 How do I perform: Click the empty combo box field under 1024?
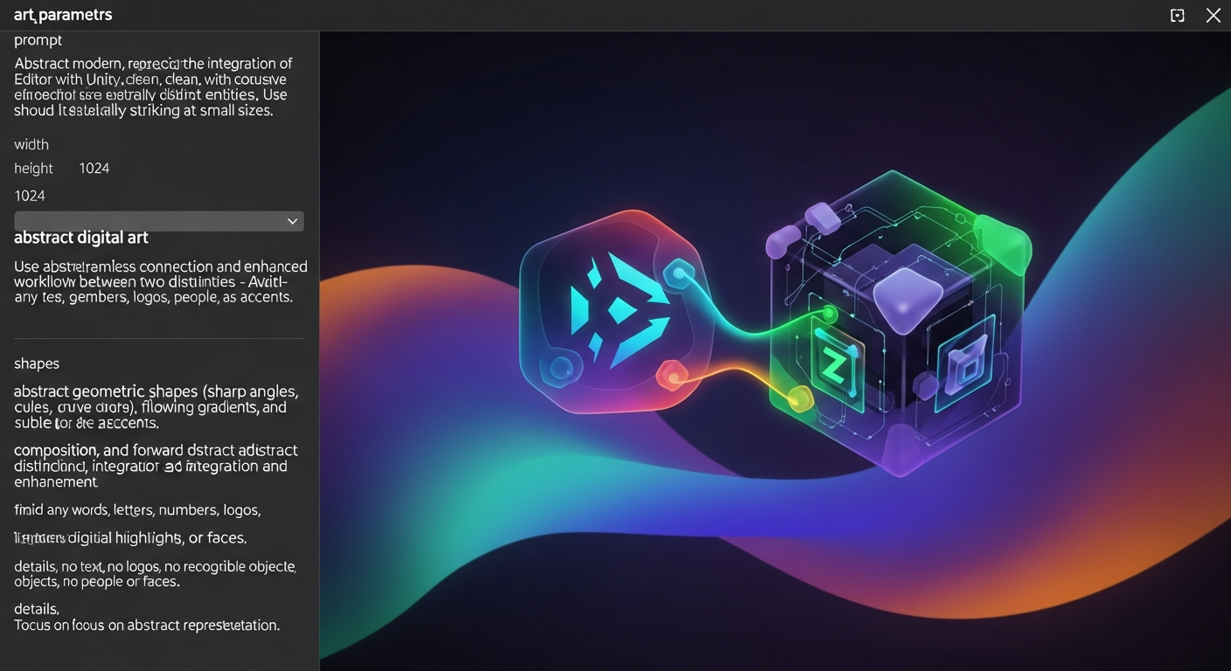coord(149,222)
